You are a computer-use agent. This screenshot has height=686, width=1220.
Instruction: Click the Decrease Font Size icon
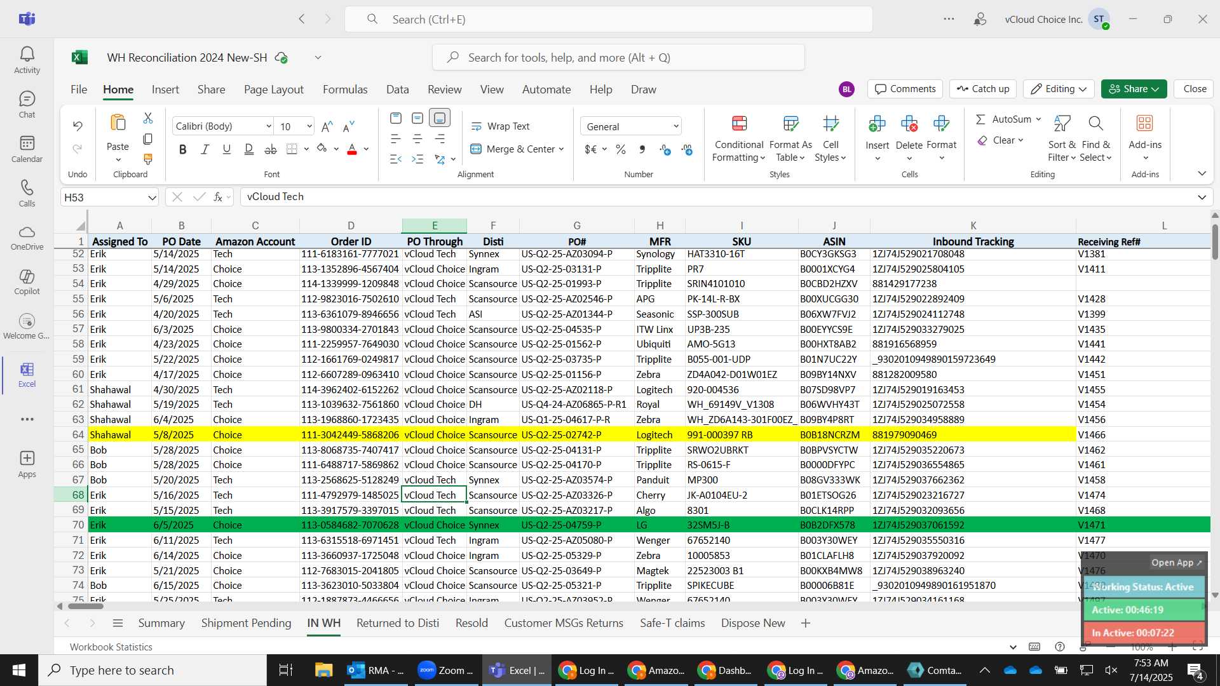click(349, 126)
